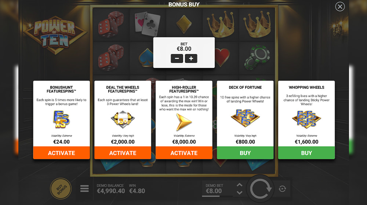The image size is (367, 205).
Task: Increase bet with the plus button
Action: pyautogui.click(x=191, y=58)
